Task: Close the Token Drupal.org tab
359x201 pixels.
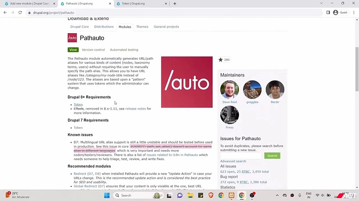Action: (166, 4)
